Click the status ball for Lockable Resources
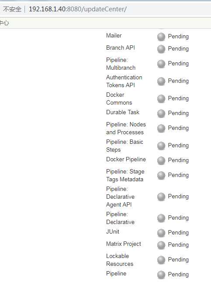The height and width of the screenshot is (282, 211). coord(161,260)
